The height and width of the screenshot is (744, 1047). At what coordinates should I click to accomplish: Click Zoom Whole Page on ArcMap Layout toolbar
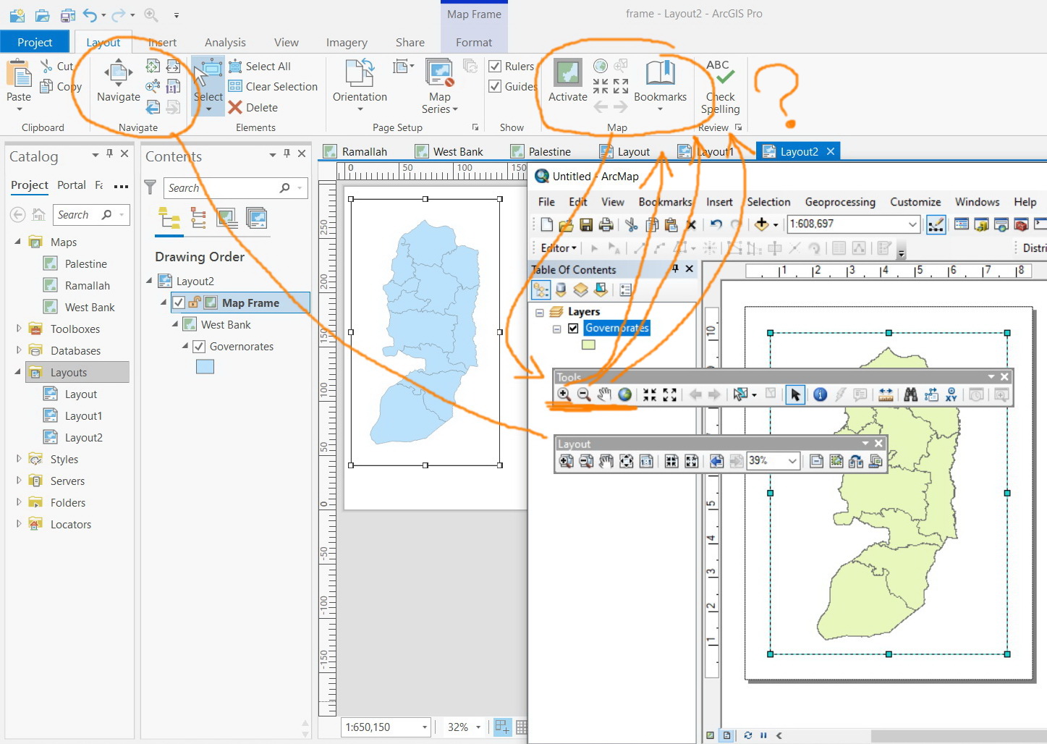click(627, 461)
